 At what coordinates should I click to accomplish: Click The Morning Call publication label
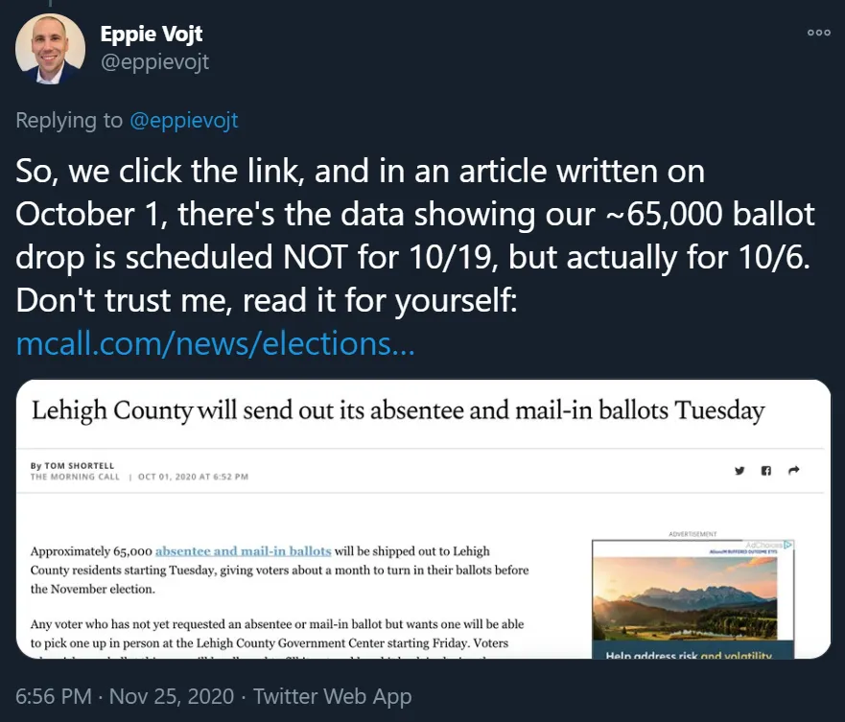76,477
